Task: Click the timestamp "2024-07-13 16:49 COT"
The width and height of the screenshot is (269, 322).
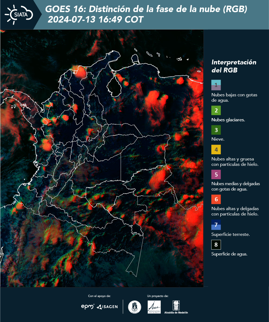Action: (x=96, y=20)
